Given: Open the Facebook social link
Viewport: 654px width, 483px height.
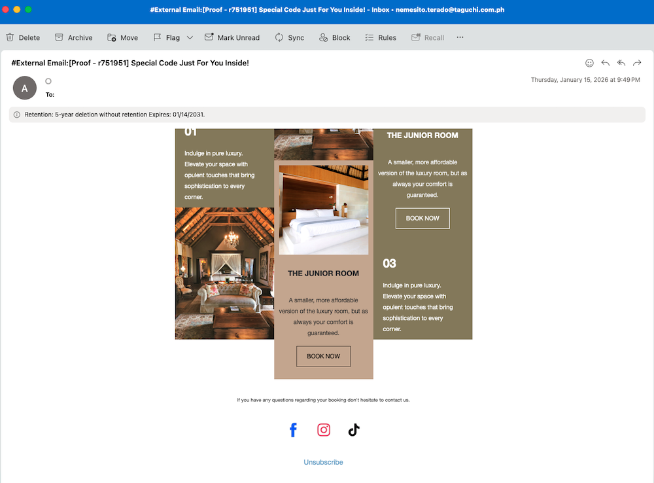Looking at the screenshot, I should 293,430.
